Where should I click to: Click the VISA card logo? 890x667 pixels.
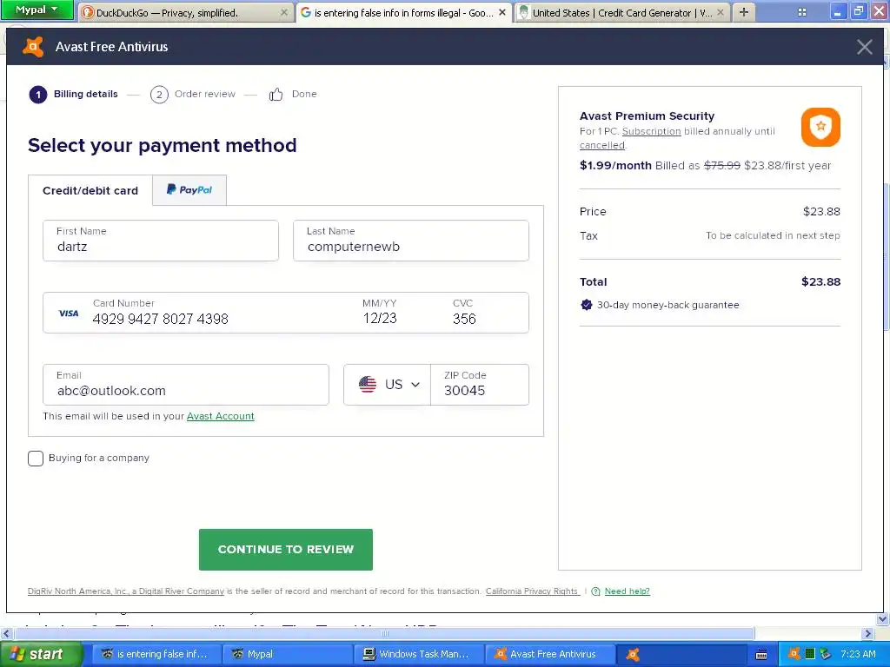[x=69, y=313]
